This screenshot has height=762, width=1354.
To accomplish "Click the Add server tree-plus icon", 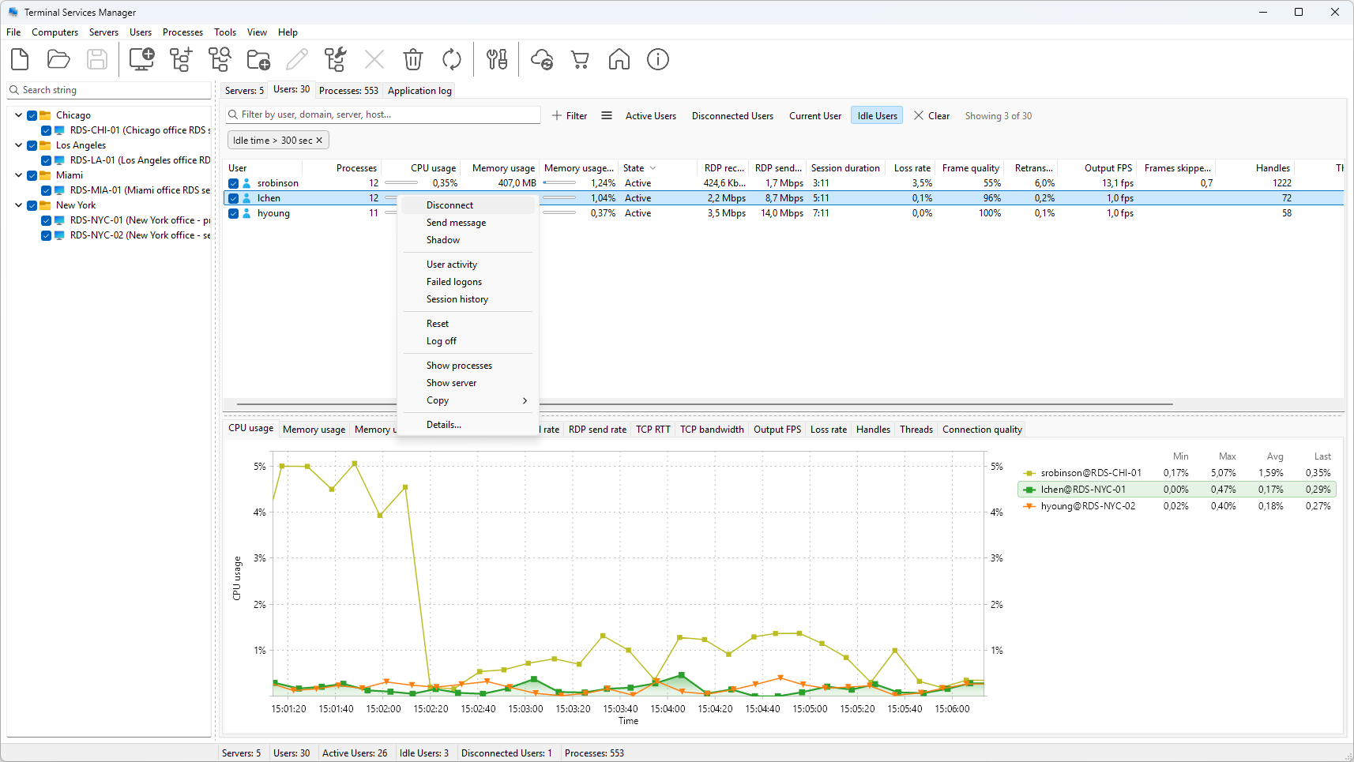I will [x=181, y=59].
